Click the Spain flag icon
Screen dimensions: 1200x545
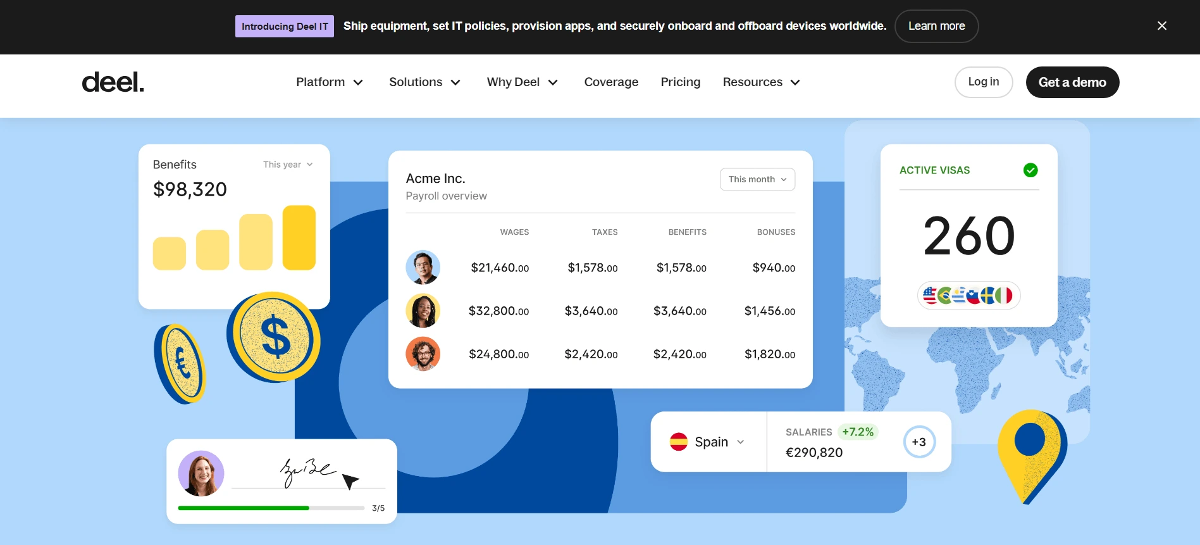(679, 442)
